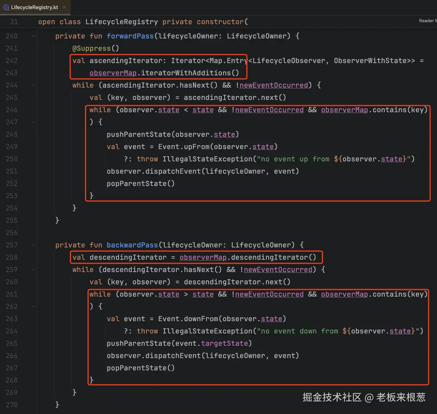Image resolution: width=437 pixels, height=414 pixels.
Task: Click the Kotlin file icon on the tab
Action: click(6, 8)
